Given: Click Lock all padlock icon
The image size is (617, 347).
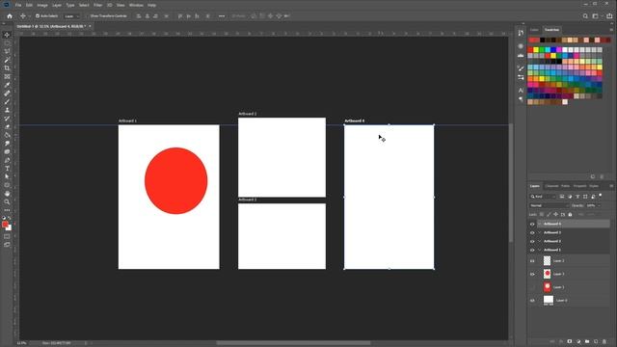Looking at the screenshot, I should (570, 214).
